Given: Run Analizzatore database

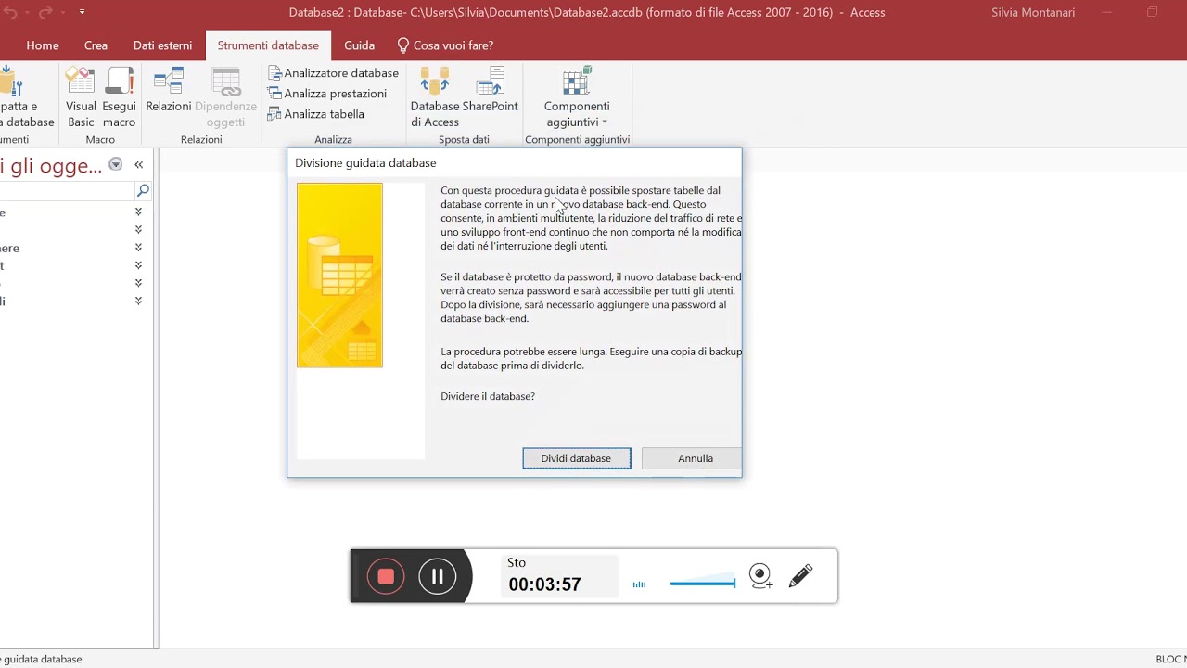Looking at the screenshot, I should click(333, 73).
